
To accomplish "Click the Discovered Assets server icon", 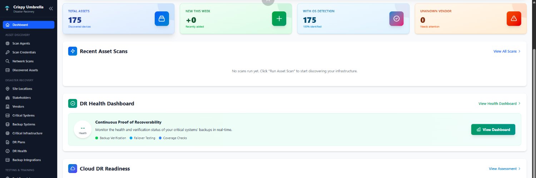I will (8, 70).
